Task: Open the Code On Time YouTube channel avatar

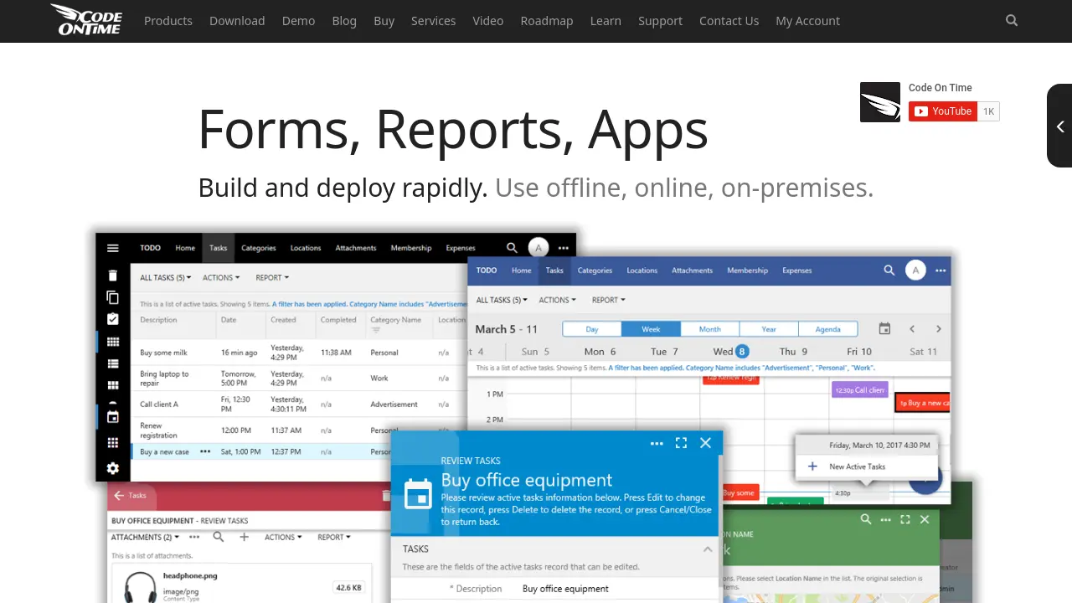Action: point(880,102)
